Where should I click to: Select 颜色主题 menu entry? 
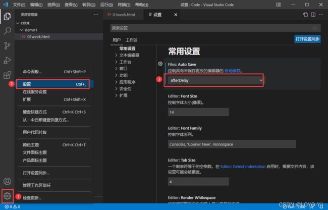54,145
